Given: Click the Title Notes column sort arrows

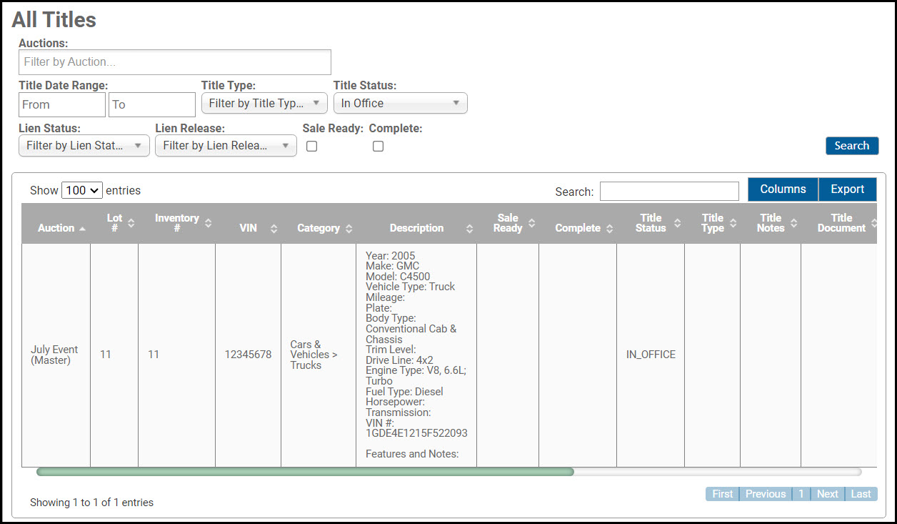Looking at the screenshot, I should coord(793,223).
